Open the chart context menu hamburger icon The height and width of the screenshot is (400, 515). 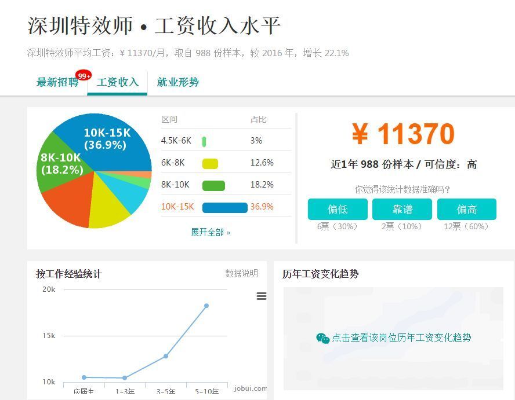pos(262,296)
